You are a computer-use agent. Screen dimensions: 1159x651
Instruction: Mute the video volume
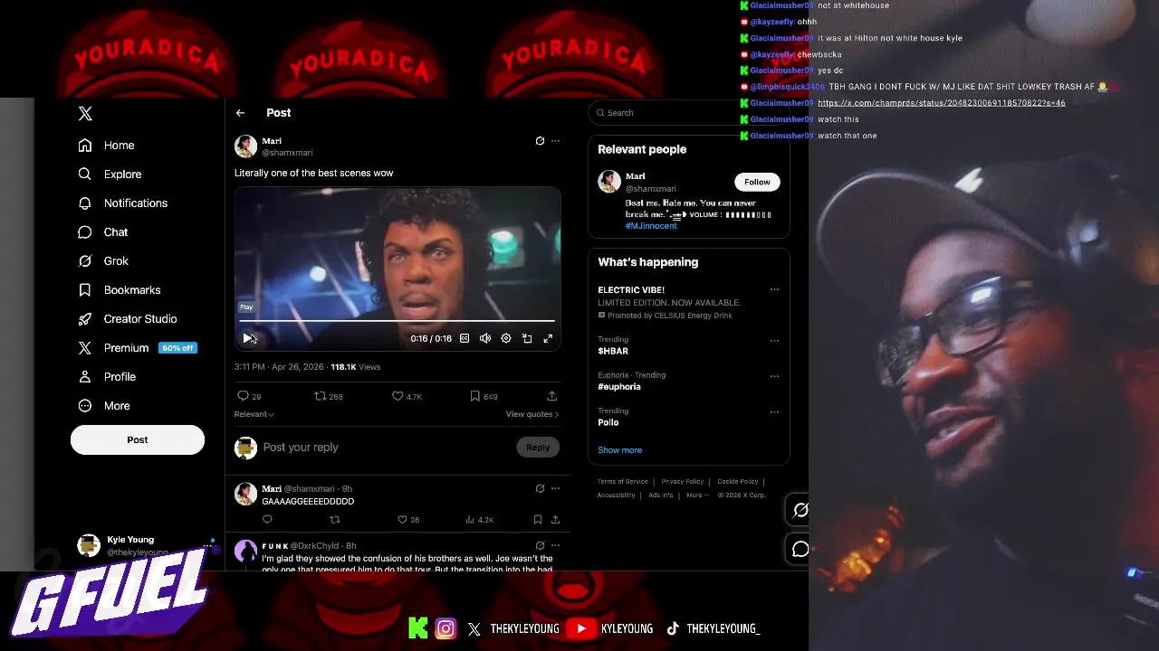(x=485, y=338)
